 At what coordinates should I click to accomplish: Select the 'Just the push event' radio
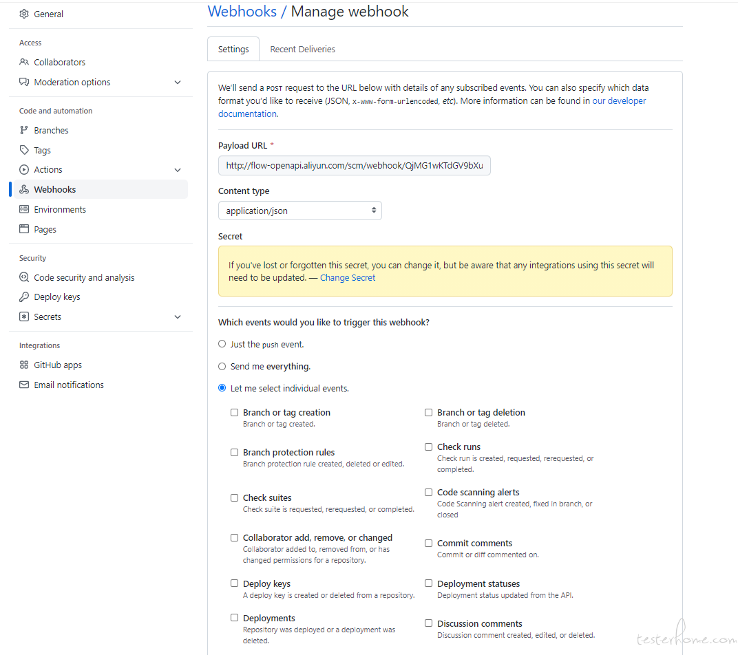click(x=222, y=344)
